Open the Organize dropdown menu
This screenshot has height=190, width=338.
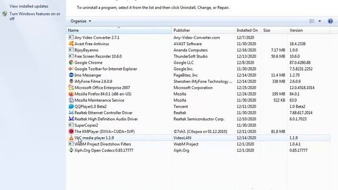click(x=81, y=21)
